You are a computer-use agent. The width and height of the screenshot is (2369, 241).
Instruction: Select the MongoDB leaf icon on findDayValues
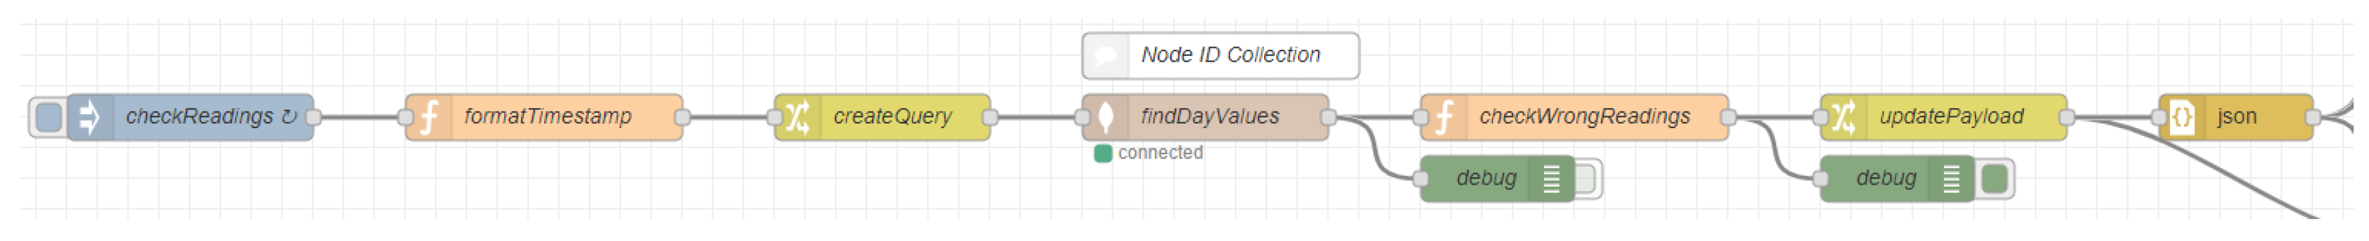1106,118
